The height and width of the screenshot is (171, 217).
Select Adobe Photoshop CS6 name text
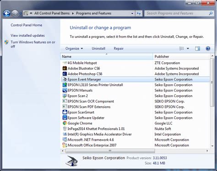[x=85, y=74]
